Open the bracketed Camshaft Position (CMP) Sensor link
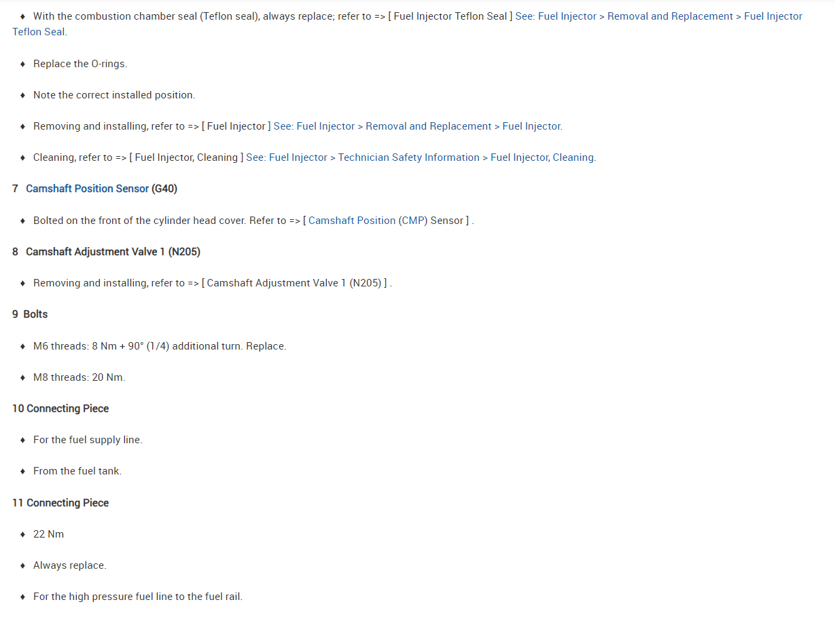 (386, 221)
